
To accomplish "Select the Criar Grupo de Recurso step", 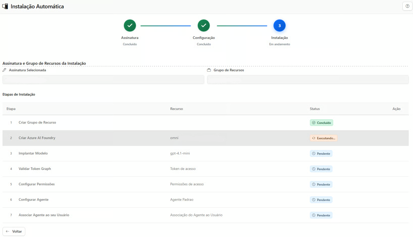I will click(x=37, y=122).
